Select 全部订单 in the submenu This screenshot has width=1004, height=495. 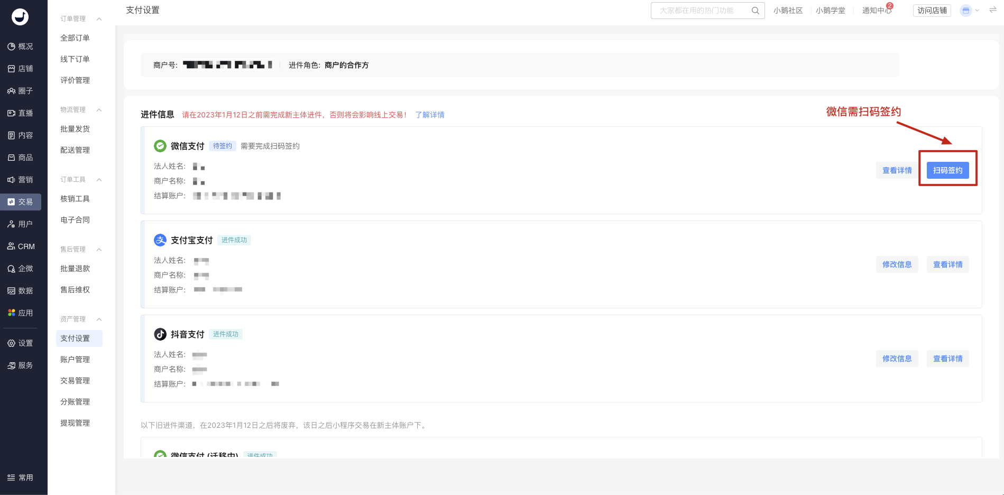pos(75,38)
